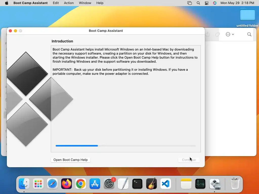Click the Boot Camp diamond logo

coord(40,99)
